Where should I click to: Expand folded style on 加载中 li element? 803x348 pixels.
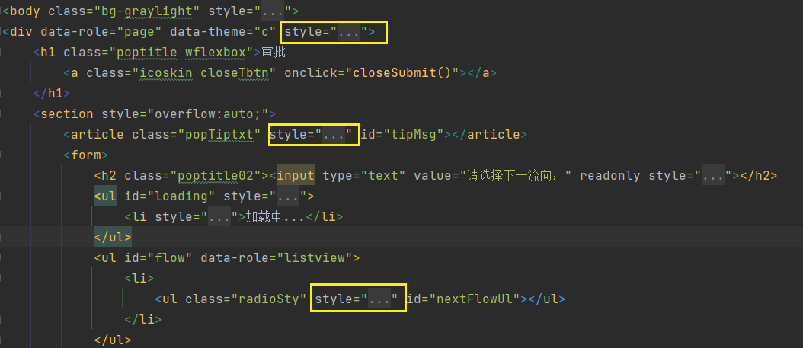pyautogui.click(x=219, y=217)
